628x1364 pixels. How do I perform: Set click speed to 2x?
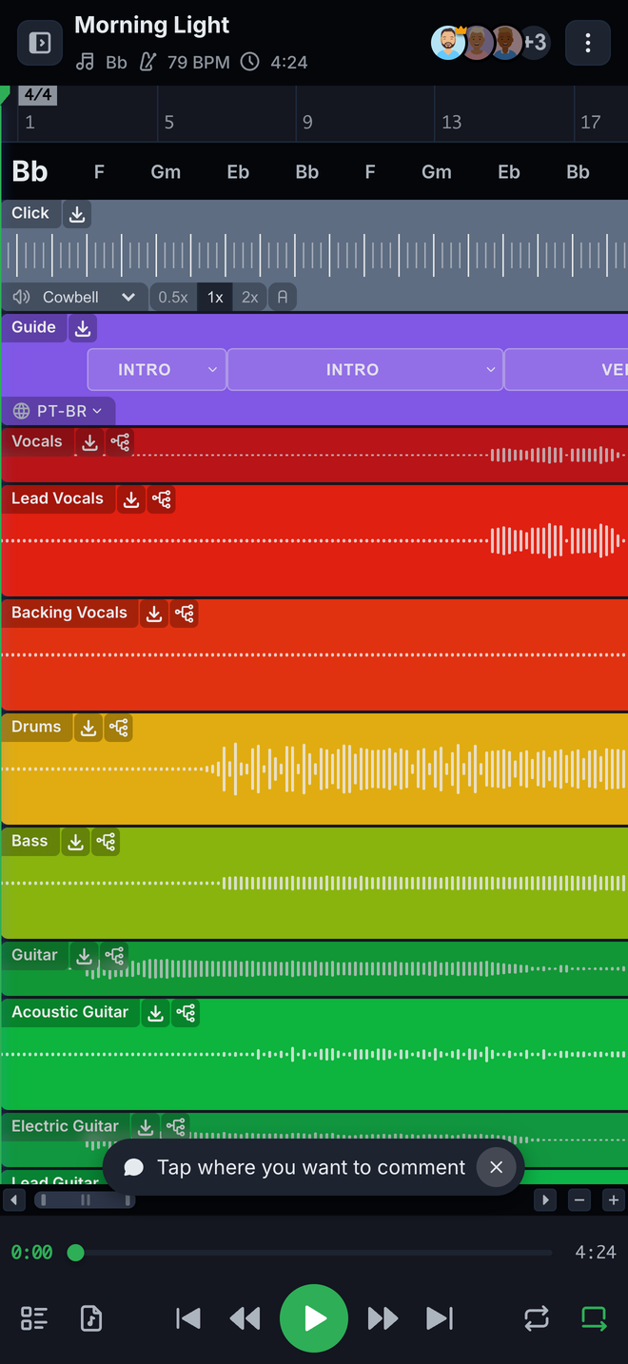click(249, 298)
